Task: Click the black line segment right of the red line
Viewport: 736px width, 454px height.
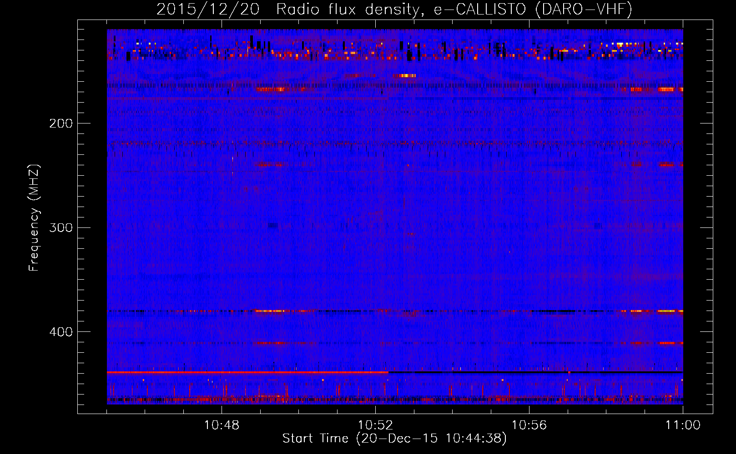Action: (x=534, y=372)
